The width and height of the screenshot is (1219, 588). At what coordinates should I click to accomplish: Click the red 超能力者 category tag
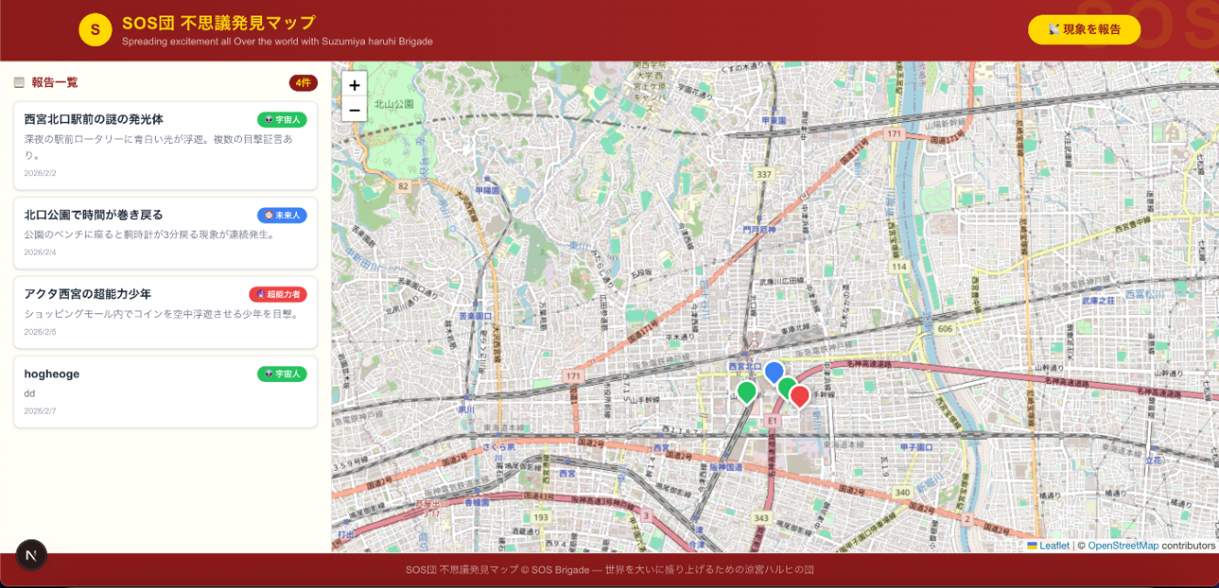[x=278, y=294]
